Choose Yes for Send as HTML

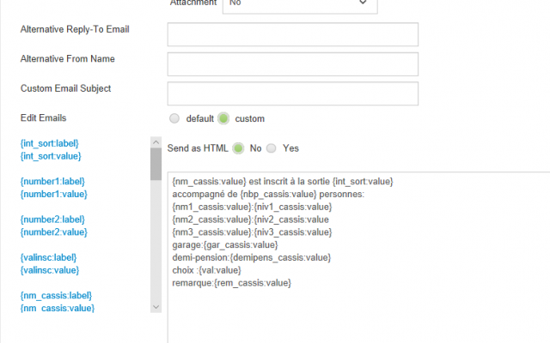point(272,148)
